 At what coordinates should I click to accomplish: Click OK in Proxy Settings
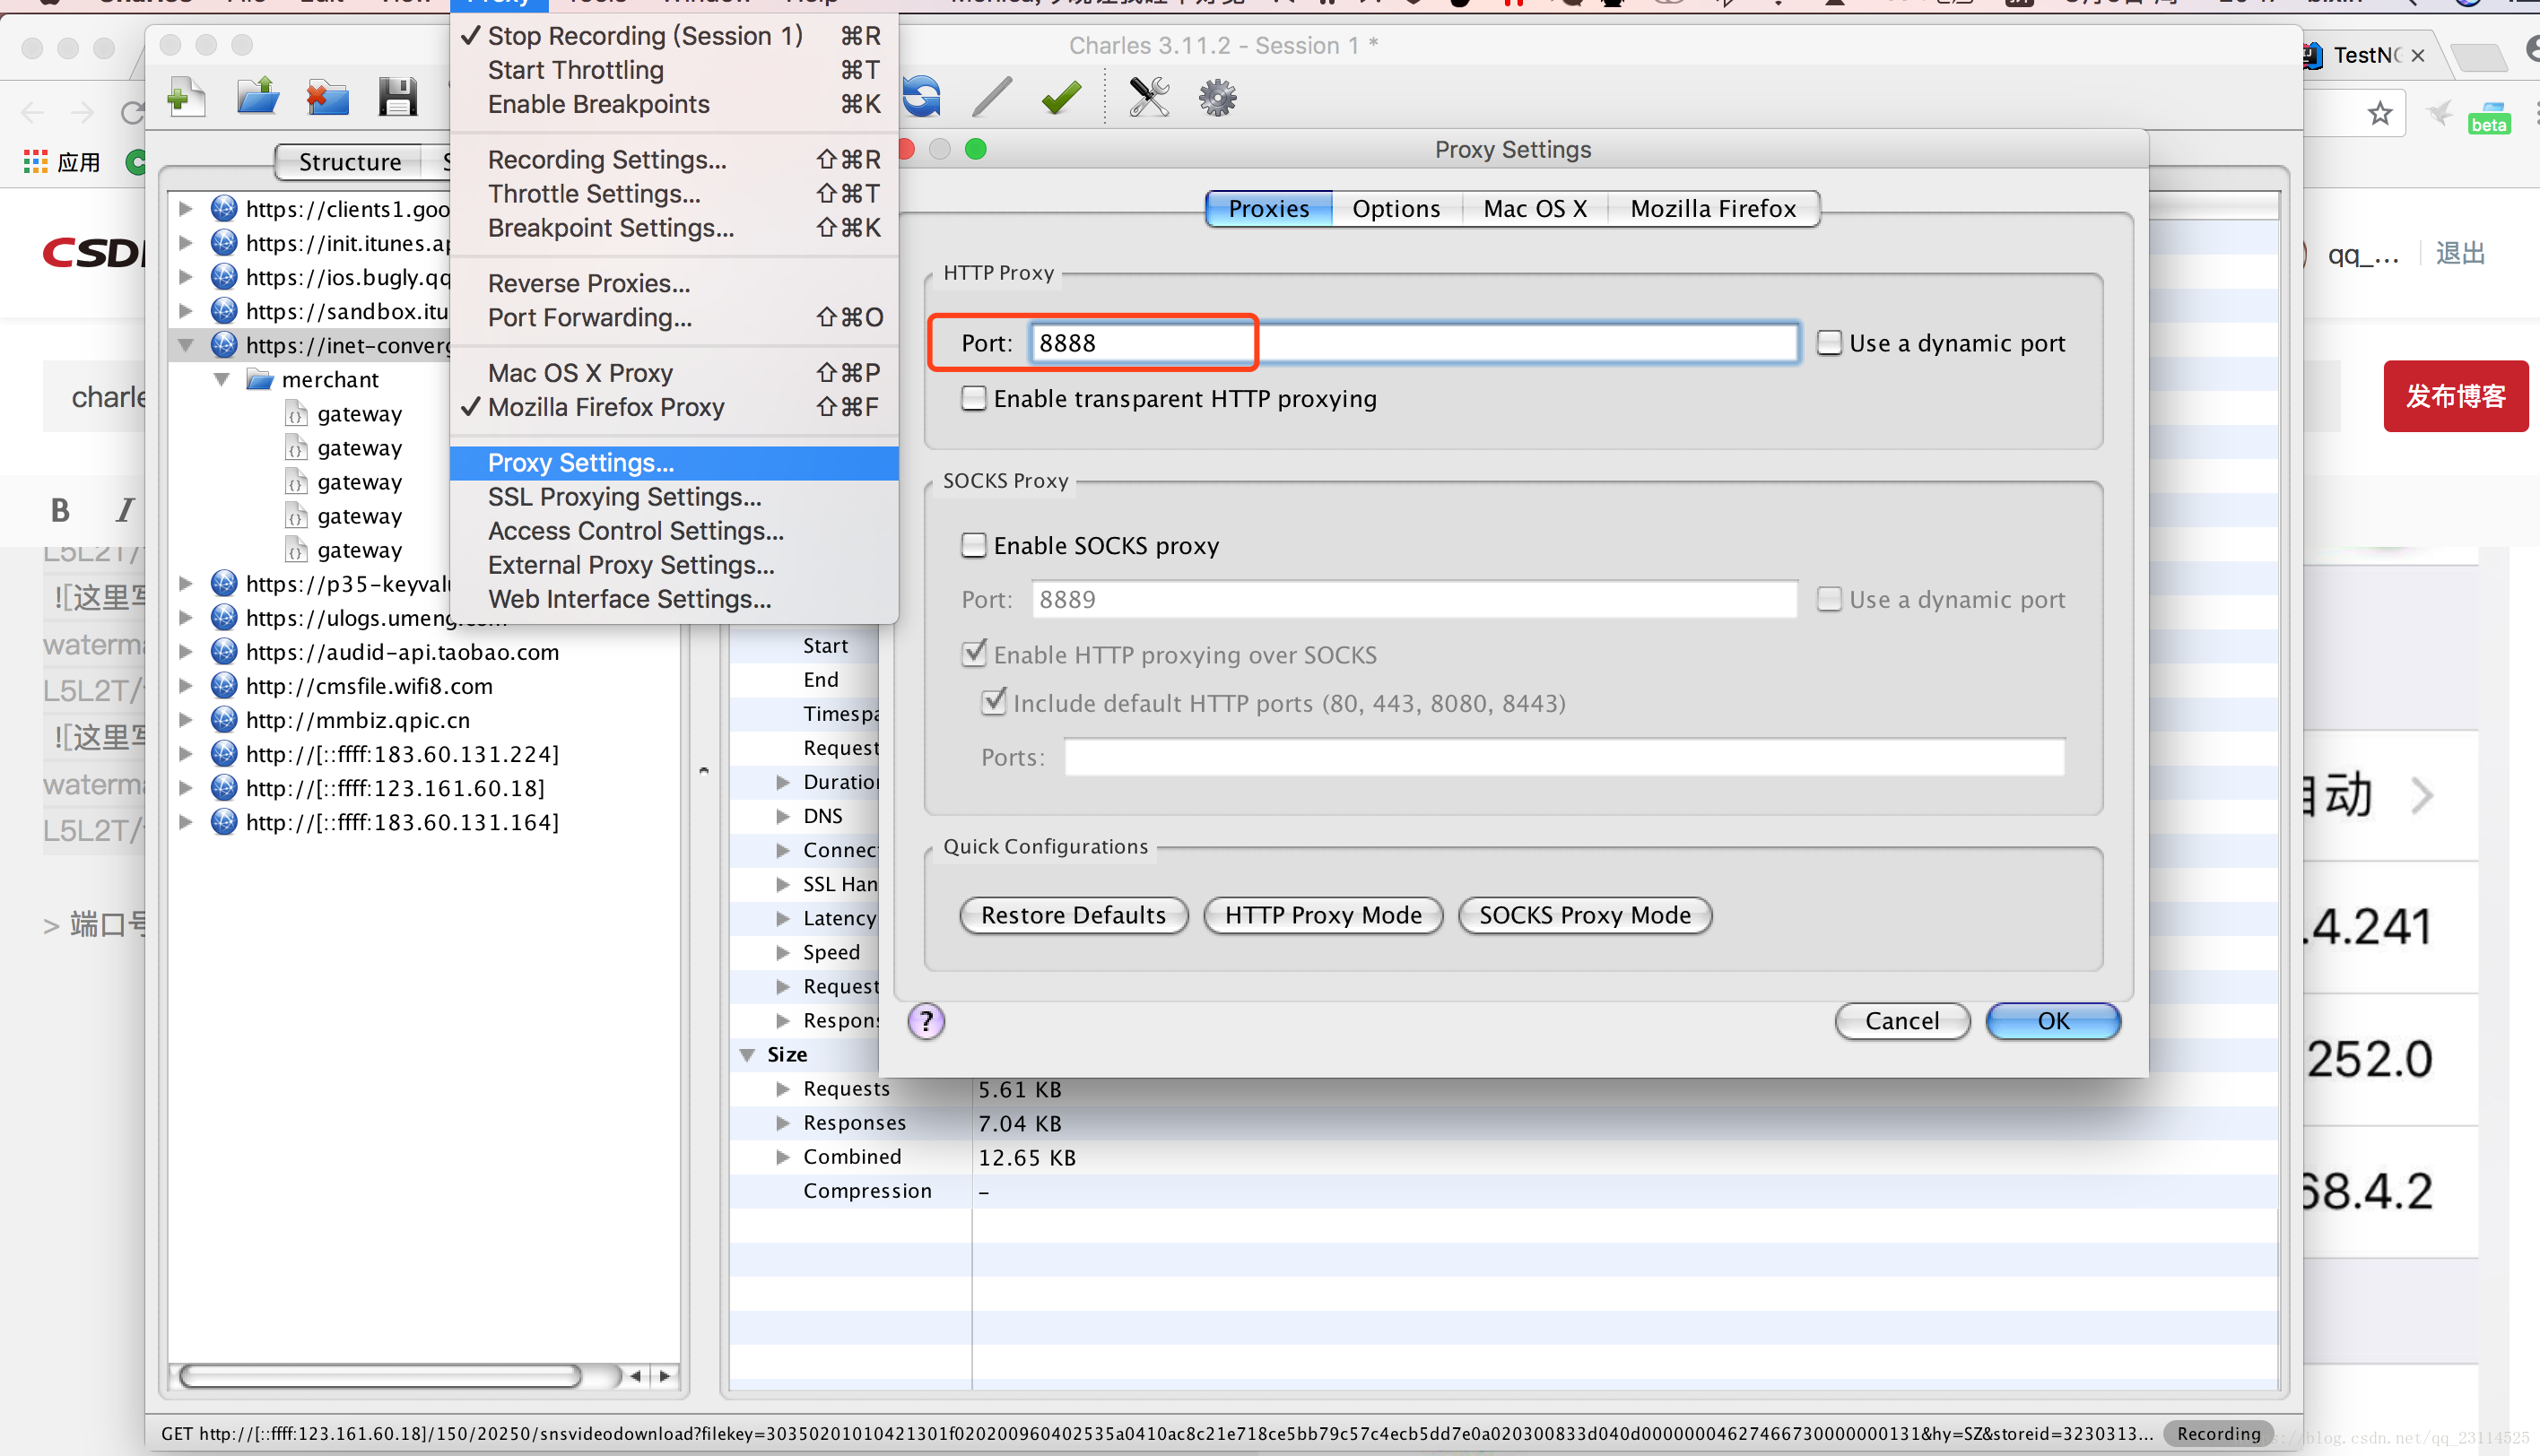click(2053, 1021)
